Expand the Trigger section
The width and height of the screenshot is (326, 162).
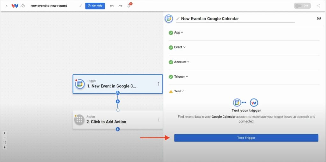point(181,77)
